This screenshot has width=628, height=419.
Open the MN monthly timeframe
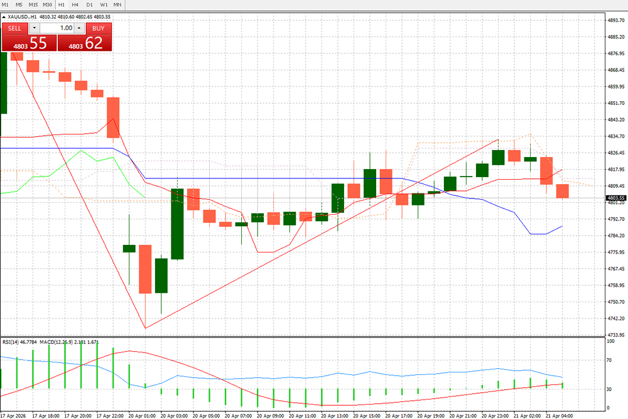click(x=117, y=4)
